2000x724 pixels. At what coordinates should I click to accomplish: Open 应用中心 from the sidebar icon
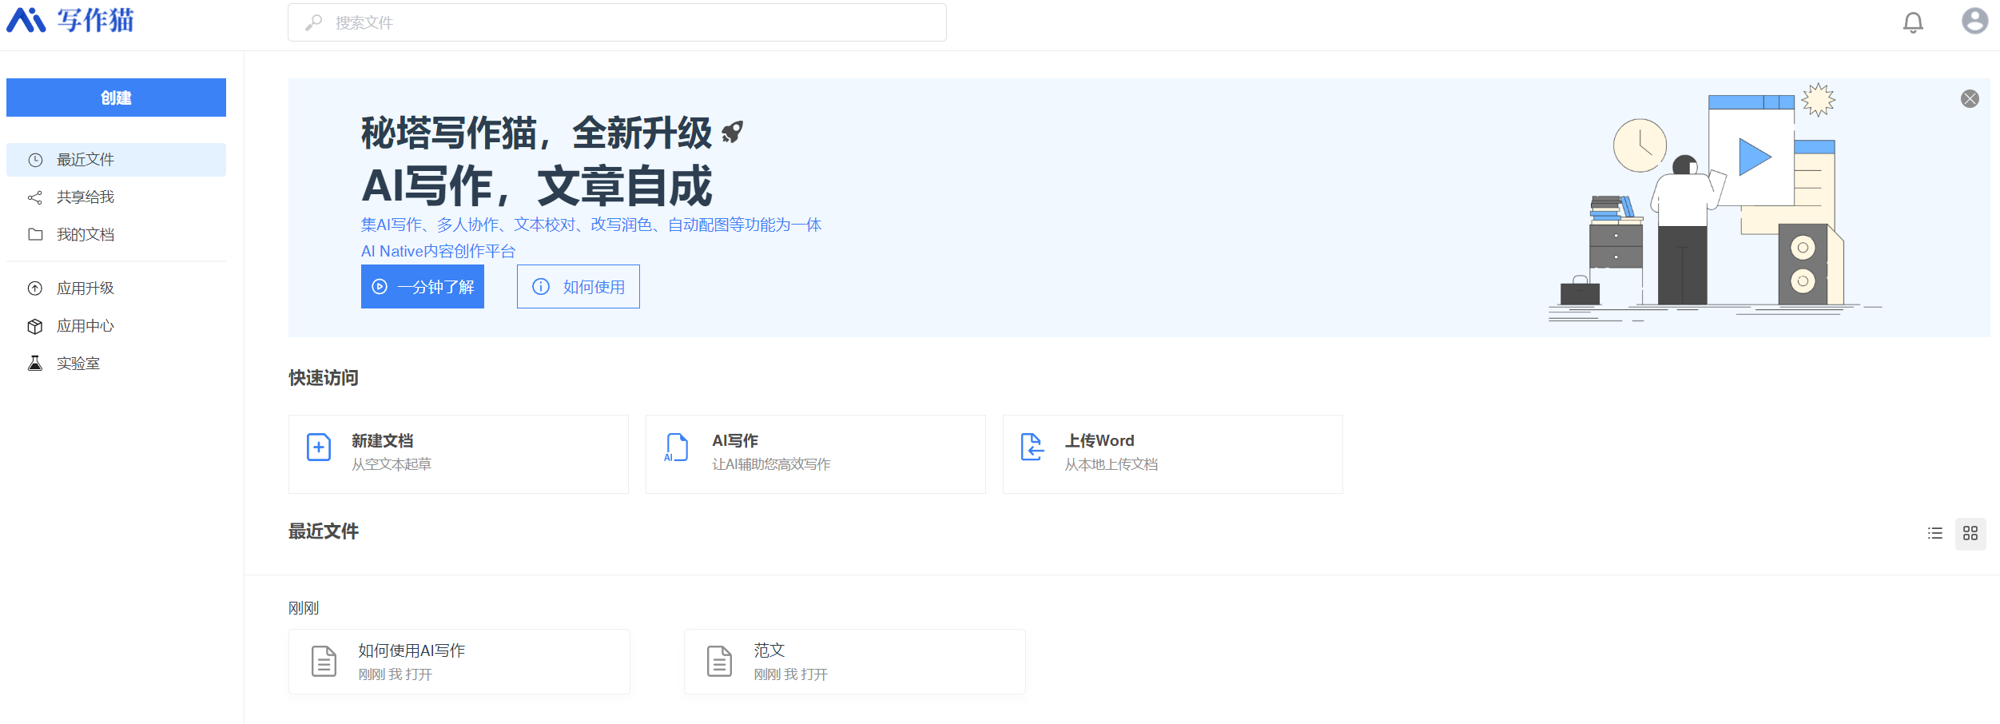(x=34, y=325)
